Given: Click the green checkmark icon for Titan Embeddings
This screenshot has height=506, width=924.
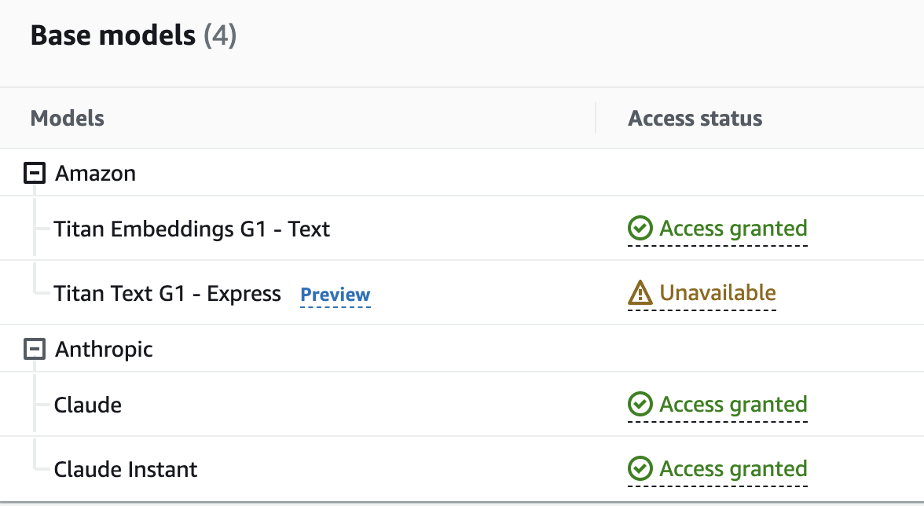Looking at the screenshot, I should pos(640,228).
